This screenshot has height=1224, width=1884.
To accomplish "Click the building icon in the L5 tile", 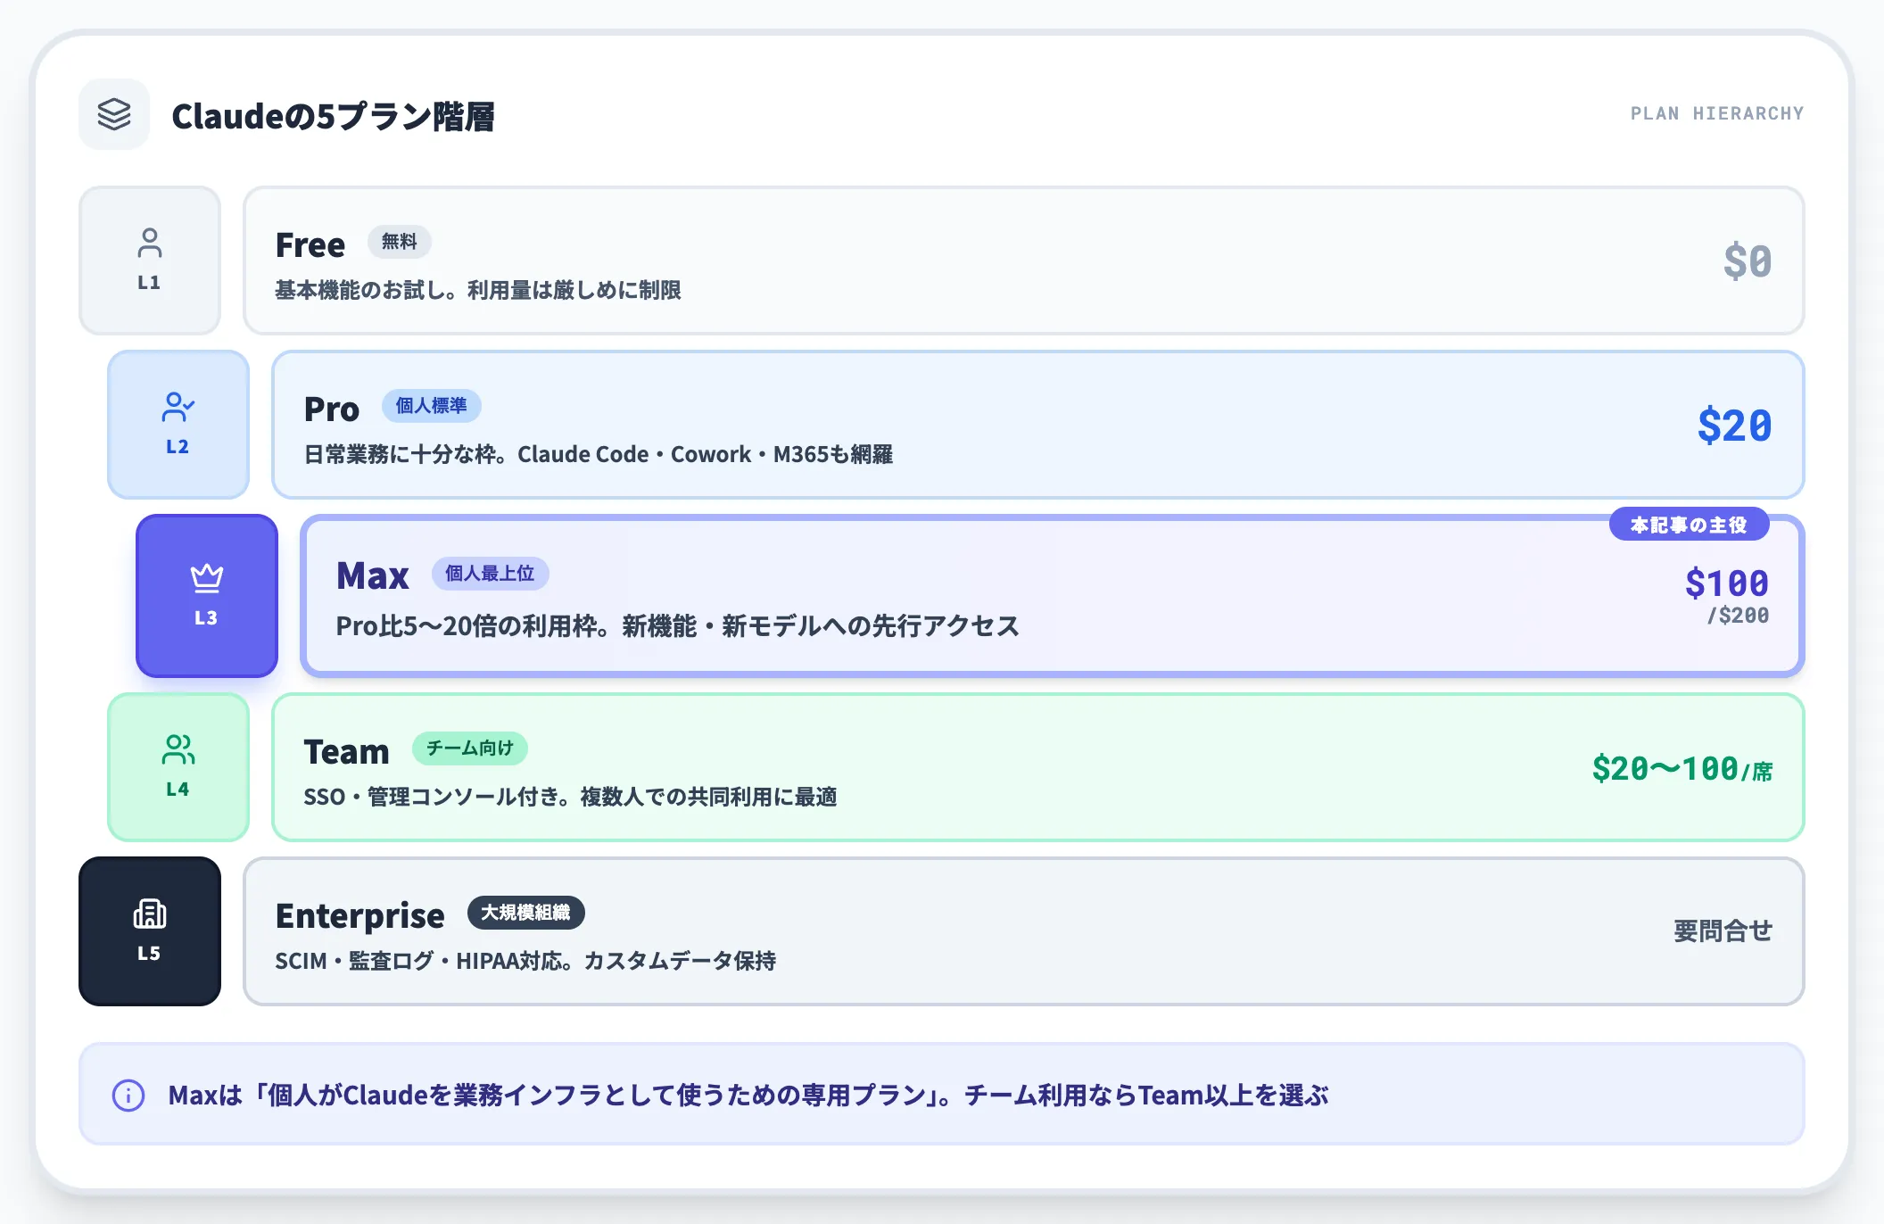I will (x=150, y=914).
